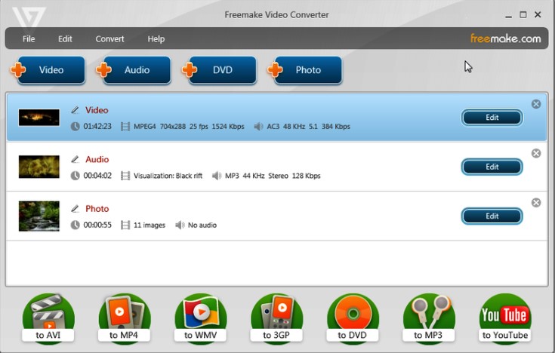The width and height of the screenshot is (555, 353).
Task: Click the film strip icon beside MPEG4
Action: (125, 126)
